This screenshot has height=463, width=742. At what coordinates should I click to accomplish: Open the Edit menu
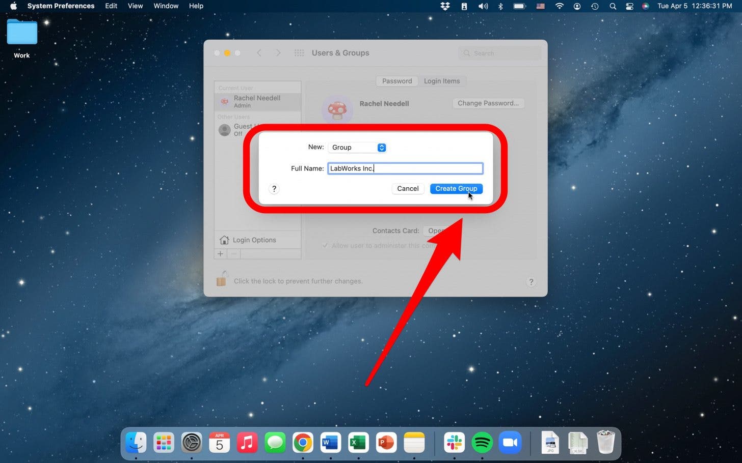(x=111, y=6)
